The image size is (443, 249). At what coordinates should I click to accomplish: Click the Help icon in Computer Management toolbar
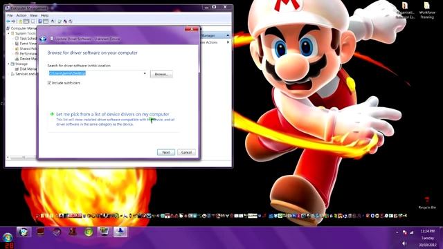(40, 21)
